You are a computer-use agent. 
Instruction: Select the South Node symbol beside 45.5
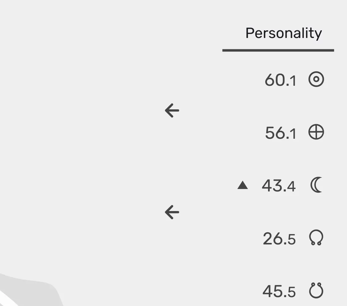click(316, 290)
